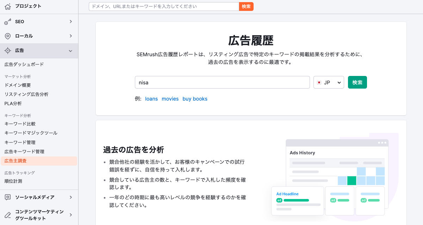Expand the ソーシャルメディア chevron
This screenshot has width=423, height=225.
(70, 197)
